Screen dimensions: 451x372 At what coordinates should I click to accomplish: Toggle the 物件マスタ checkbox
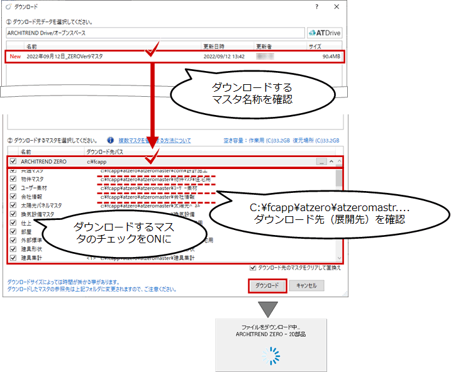point(13,179)
